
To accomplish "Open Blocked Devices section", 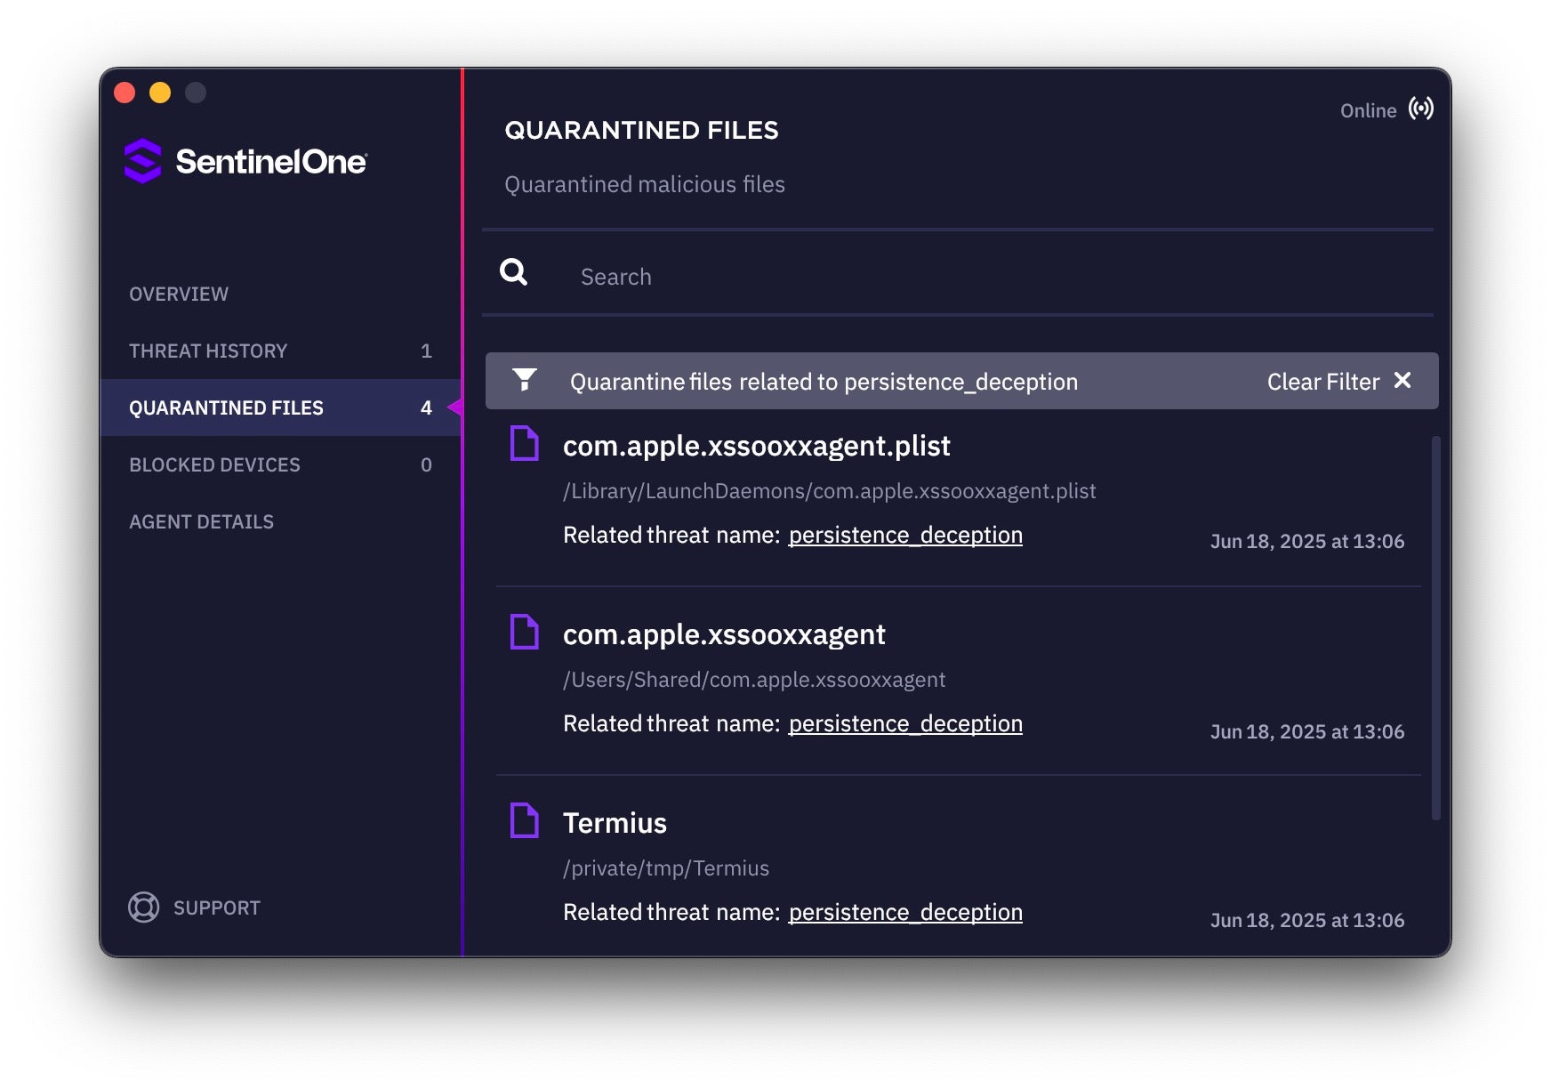I will (x=214, y=464).
